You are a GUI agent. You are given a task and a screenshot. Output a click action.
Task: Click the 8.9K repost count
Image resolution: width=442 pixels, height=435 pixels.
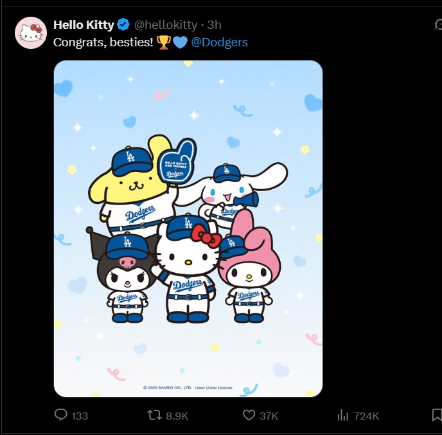tap(177, 416)
